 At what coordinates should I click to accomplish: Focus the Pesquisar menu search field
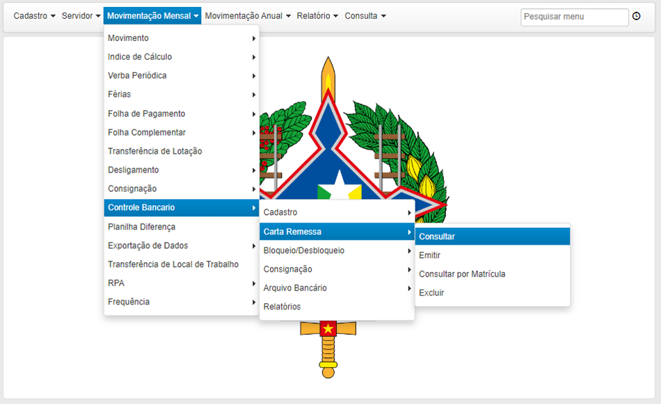tap(575, 17)
